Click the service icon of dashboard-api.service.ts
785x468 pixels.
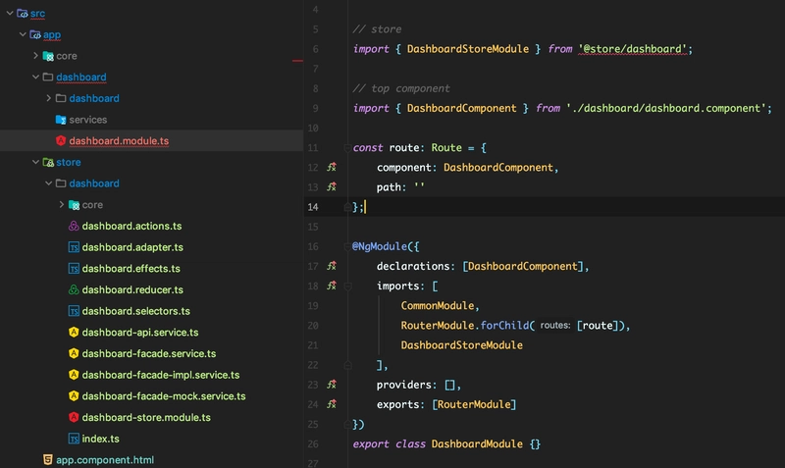tap(74, 332)
